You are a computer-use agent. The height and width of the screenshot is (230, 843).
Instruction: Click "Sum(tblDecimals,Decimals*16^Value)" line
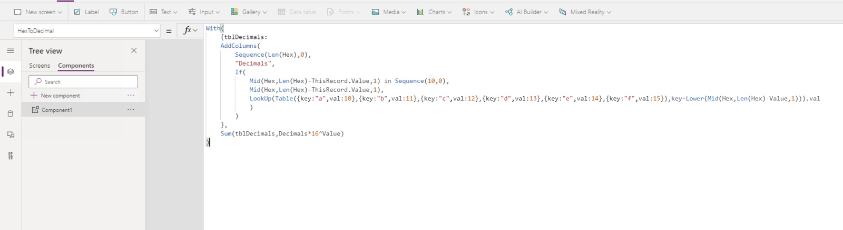[x=282, y=134]
